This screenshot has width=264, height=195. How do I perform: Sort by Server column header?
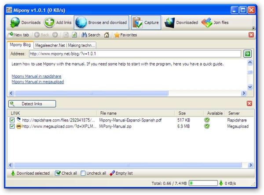tap(240, 113)
